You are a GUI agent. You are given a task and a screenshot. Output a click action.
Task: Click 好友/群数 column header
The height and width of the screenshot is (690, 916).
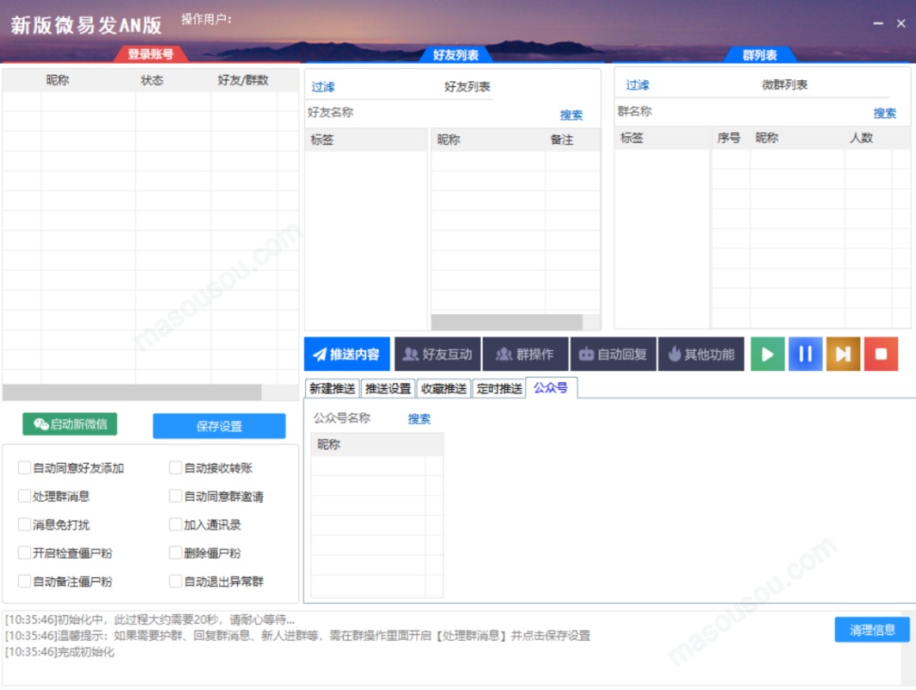point(243,80)
